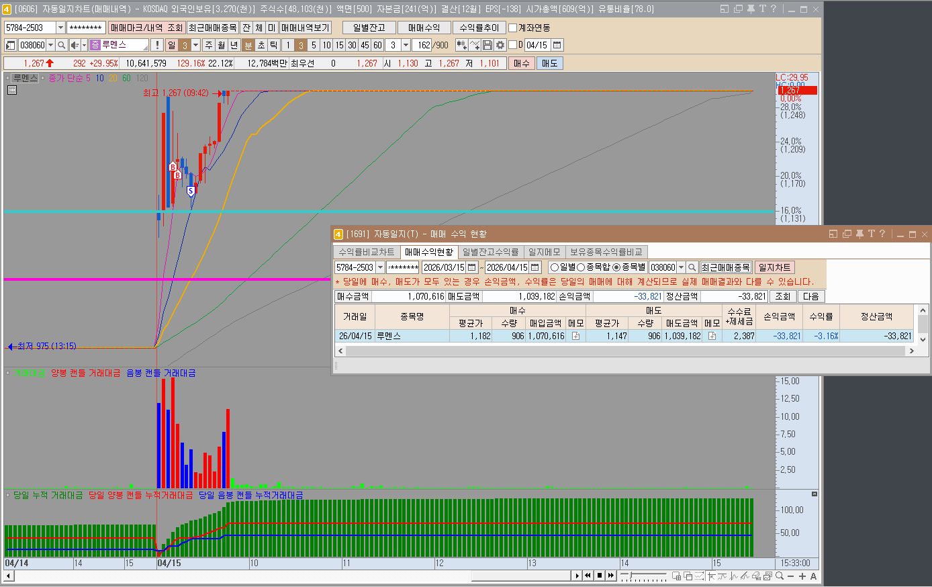This screenshot has width=932, height=587.
Task: Click the chart zoom magnifier icon
Action: 780,576
